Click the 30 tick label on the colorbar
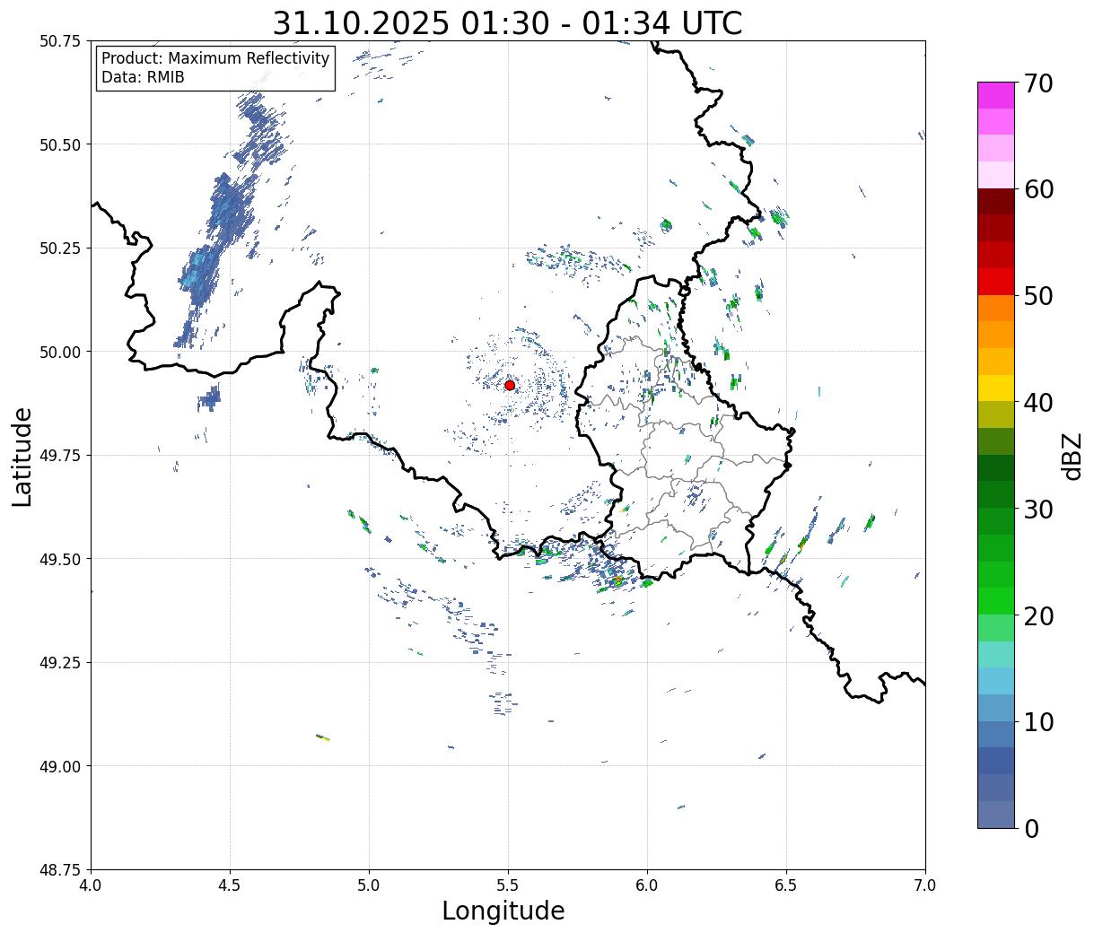The width and height of the screenshot is (1094, 933). pos(1038,510)
